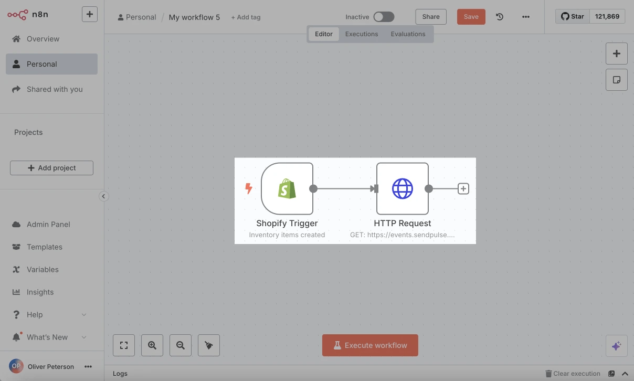Screen dimensions: 634x381
Task: Click Execute workflow
Action: [x=370, y=345]
